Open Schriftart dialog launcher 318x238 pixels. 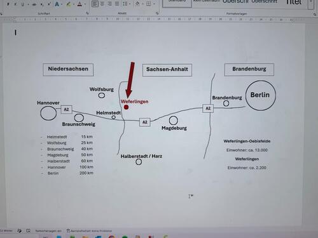(87, 13)
